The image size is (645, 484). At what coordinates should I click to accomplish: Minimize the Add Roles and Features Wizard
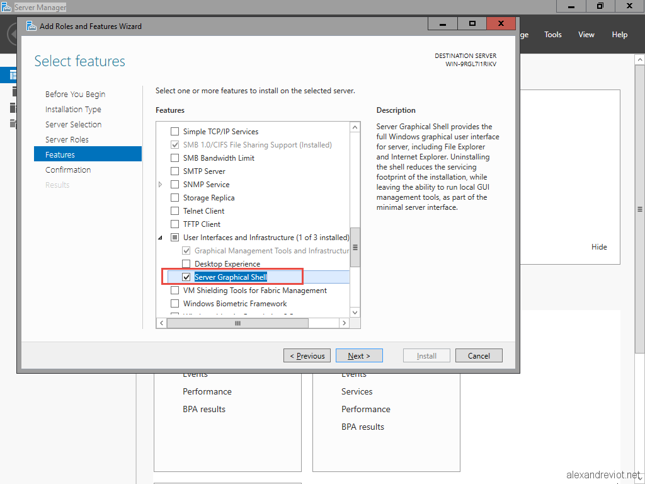(443, 23)
